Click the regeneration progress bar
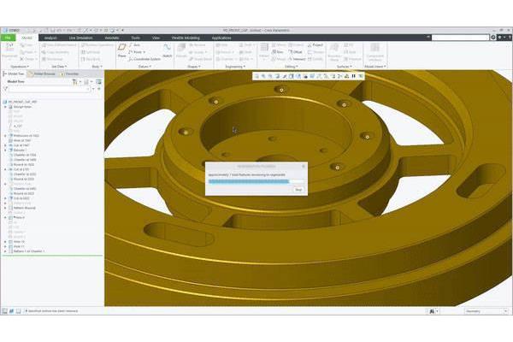513x342 pixels. click(x=256, y=181)
